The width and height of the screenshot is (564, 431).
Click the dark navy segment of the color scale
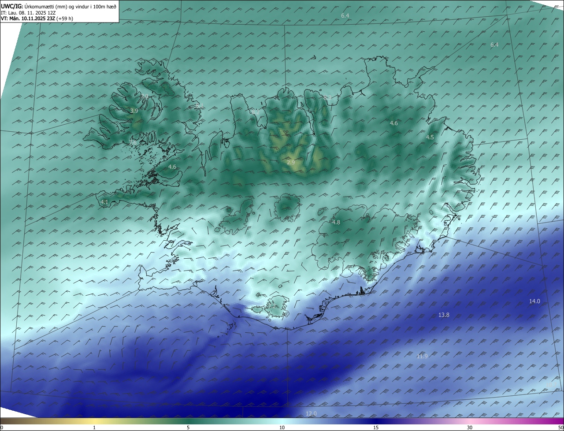[x=376, y=421]
